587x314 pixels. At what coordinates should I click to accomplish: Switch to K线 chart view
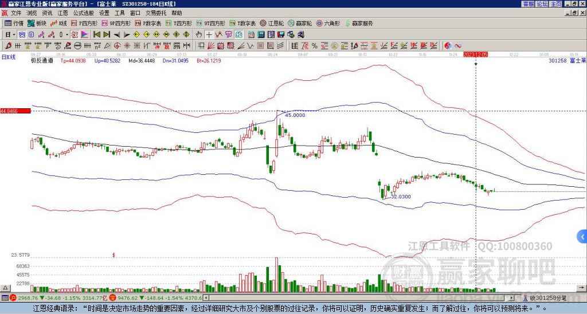(59, 23)
